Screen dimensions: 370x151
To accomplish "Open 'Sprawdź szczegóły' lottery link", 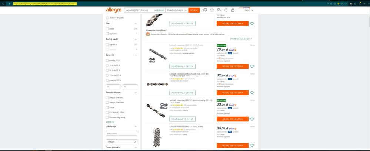I will point(241,38).
